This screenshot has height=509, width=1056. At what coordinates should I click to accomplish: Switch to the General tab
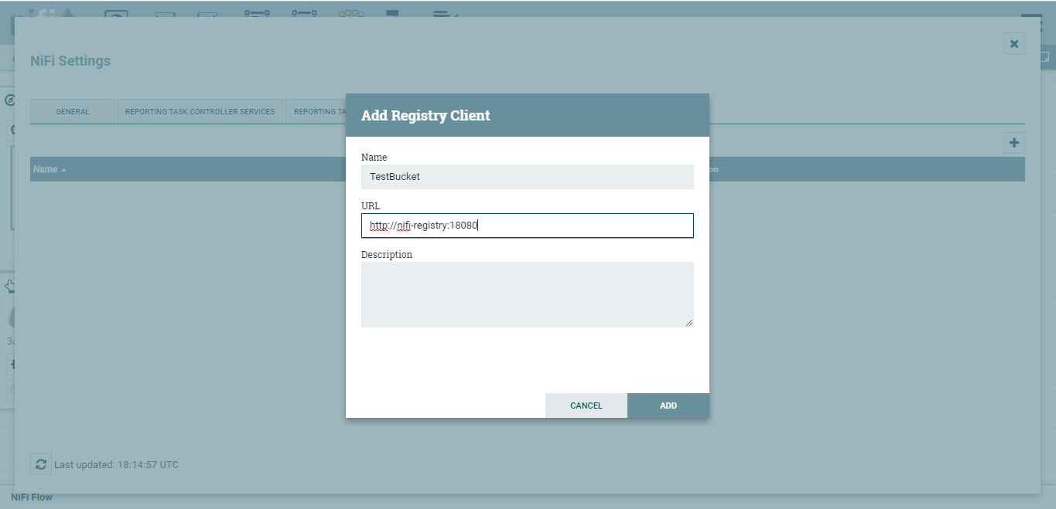73,112
